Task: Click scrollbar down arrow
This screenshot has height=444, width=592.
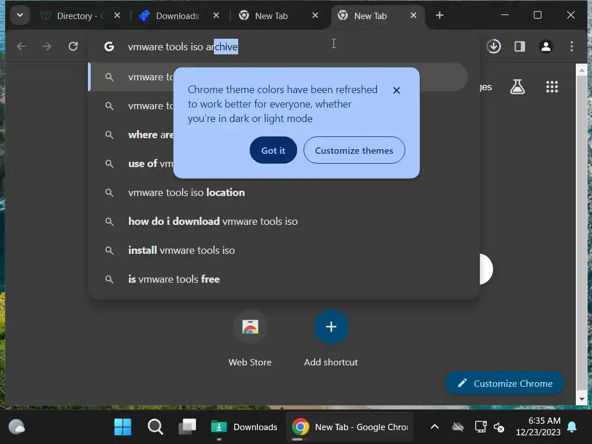Action: click(582, 399)
